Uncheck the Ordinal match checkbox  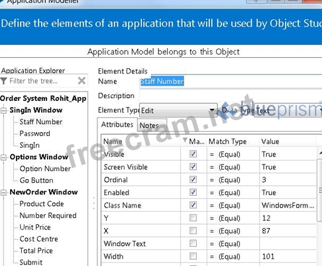click(x=193, y=180)
